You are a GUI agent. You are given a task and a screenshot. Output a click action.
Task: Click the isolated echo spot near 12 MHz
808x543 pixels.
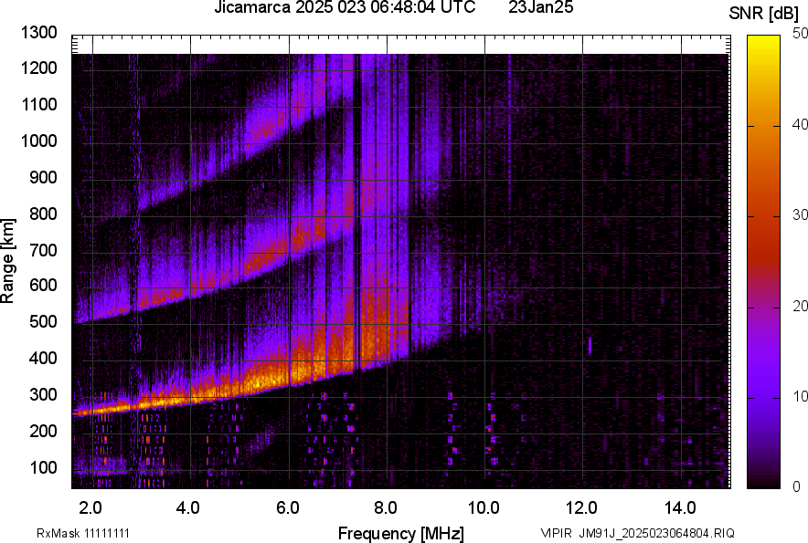[x=590, y=345]
